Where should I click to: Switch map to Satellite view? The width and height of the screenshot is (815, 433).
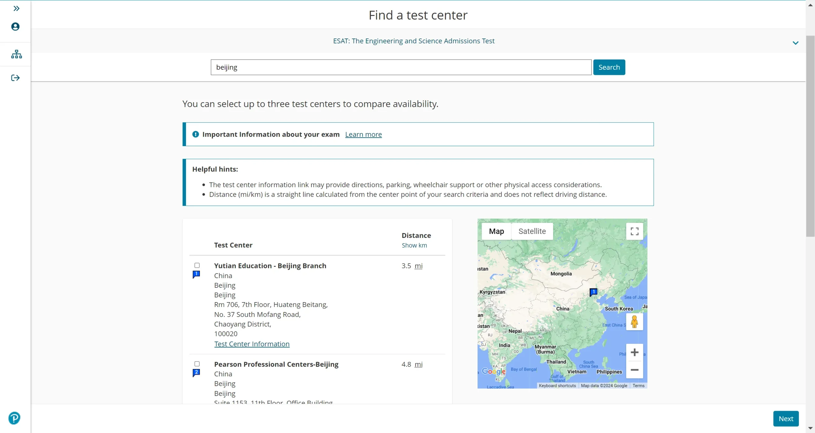(532, 231)
